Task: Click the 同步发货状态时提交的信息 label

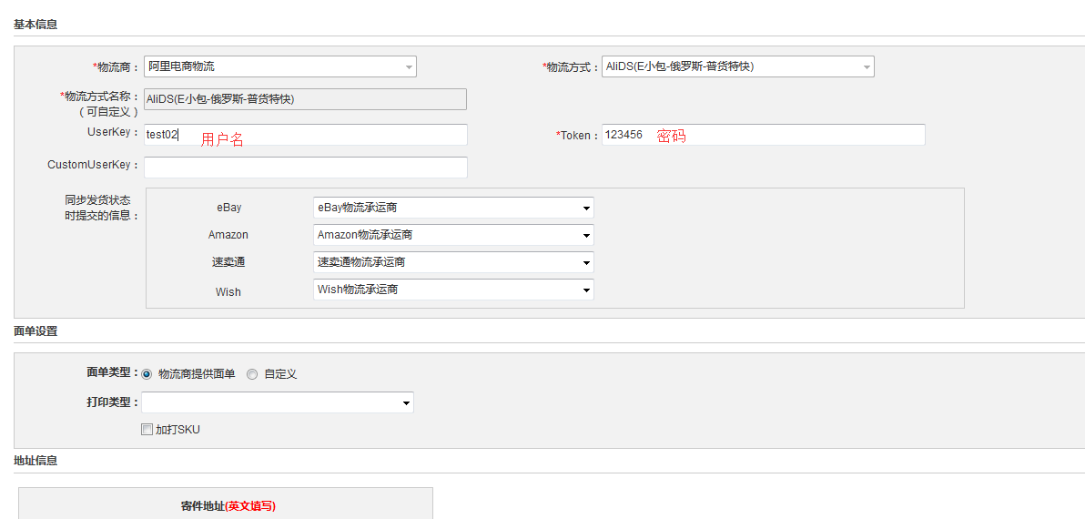Action: [x=102, y=208]
